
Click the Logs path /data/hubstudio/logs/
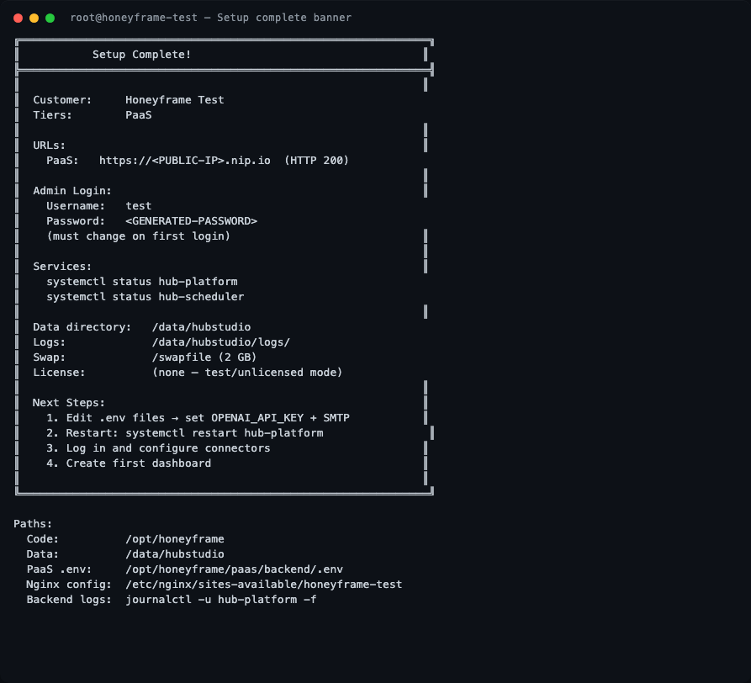pyautogui.click(x=220, y=342)
